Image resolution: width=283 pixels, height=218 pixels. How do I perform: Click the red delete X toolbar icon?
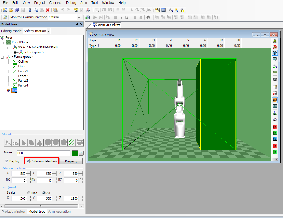point(48,10)
